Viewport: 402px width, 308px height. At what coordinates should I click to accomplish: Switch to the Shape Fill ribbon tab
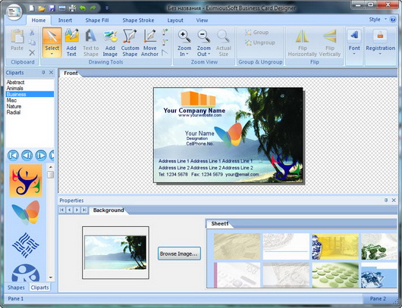97,20
